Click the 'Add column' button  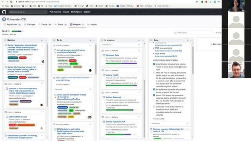(x=216, y=44)
